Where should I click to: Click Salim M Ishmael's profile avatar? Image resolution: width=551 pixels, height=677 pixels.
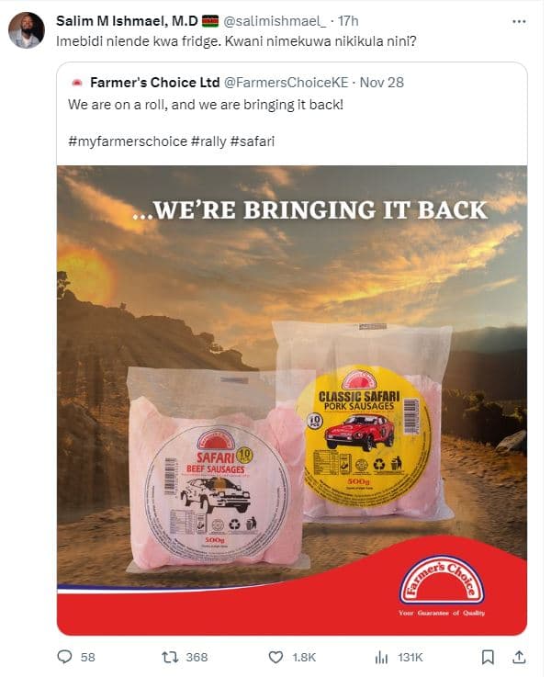click(x=27, y=30)
